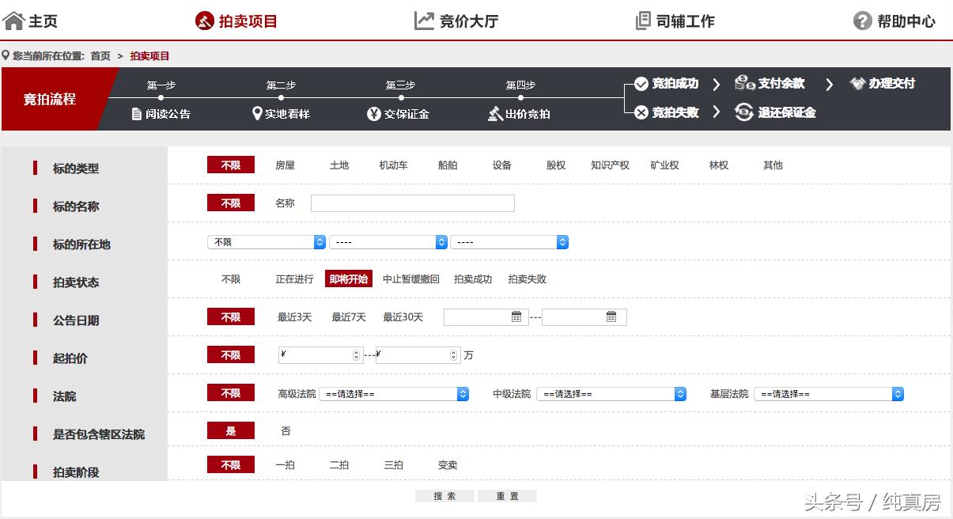Select the 出价竞拍 bidding icon

495,112
